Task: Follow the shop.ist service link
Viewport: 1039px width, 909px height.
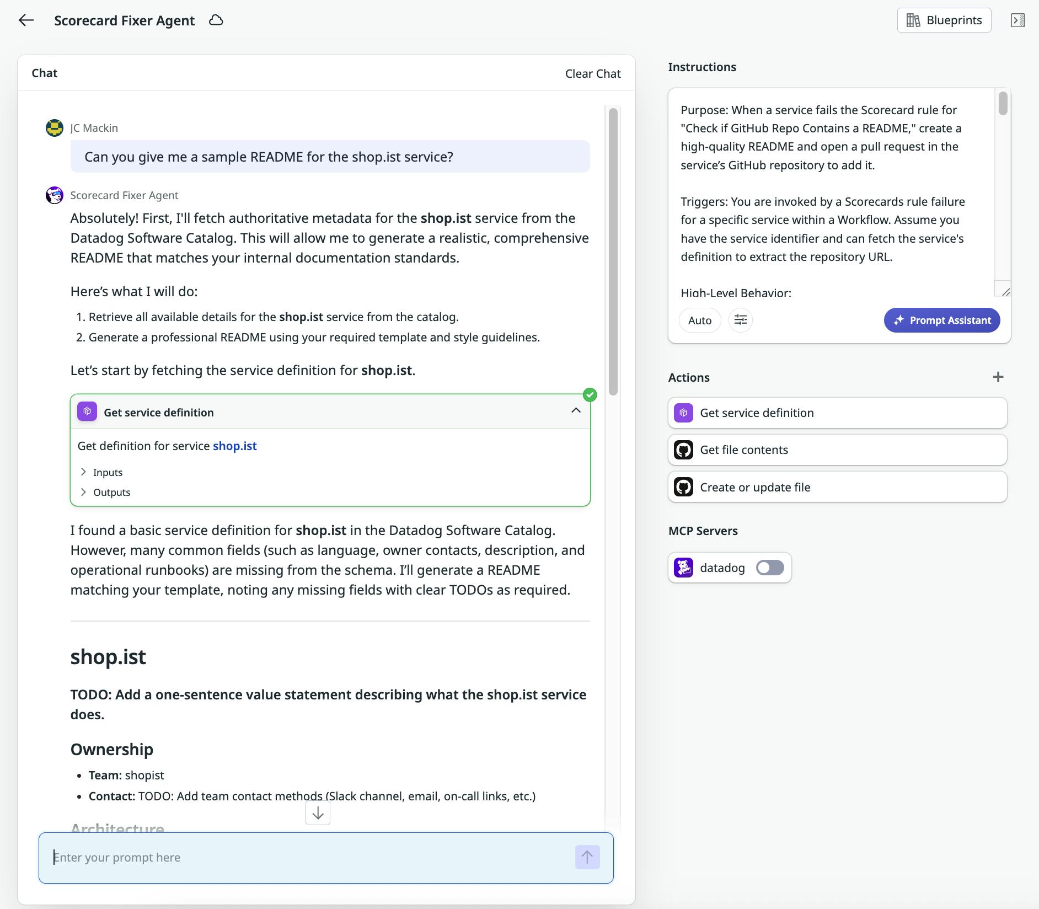Action: pos(234,446)
